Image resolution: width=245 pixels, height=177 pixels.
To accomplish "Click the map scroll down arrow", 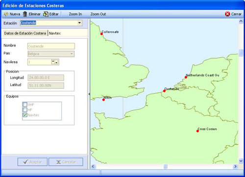I will click(241, 161).
